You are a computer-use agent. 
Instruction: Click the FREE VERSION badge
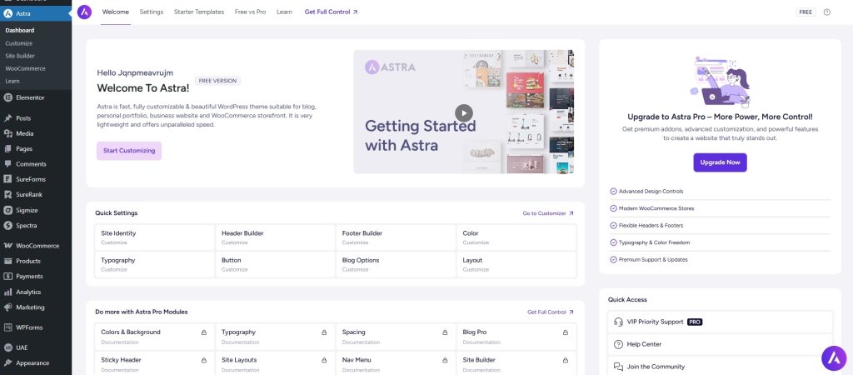[217, 81]
